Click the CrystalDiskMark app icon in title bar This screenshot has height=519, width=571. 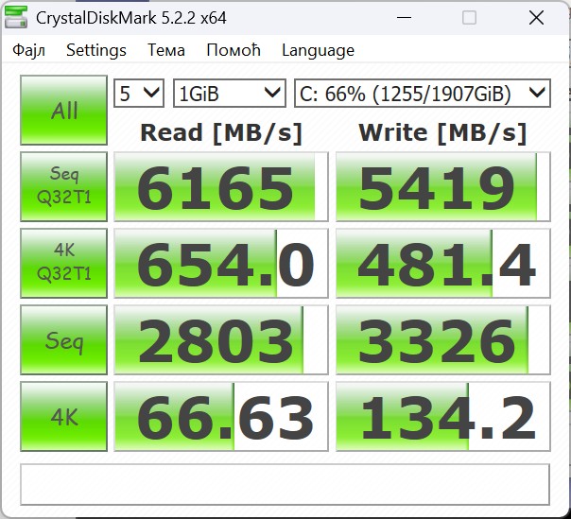(x=16, y=17)
